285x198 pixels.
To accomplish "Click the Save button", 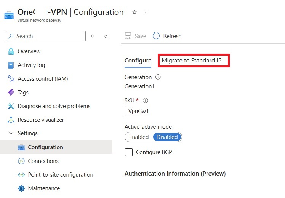I will (x=136, y=36).
